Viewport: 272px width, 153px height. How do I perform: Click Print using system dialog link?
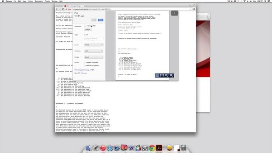(85, 70)
